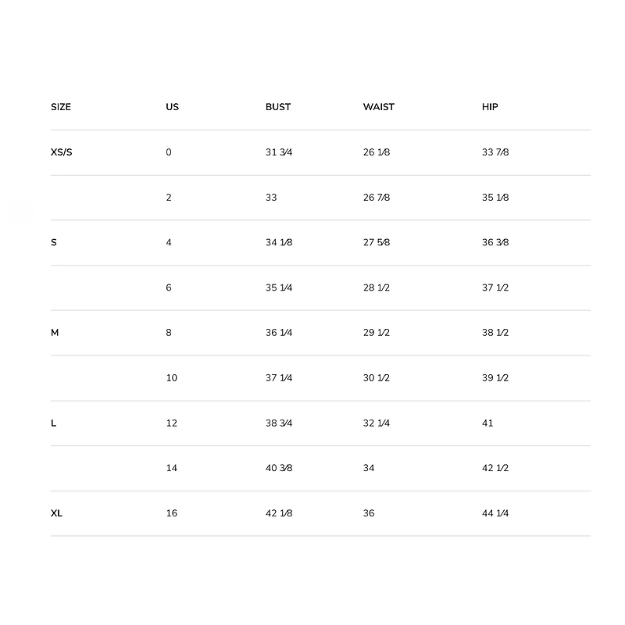Click US size 14 cell
Viewport: 625px width, 625px height.
click(x=172, y=468)
